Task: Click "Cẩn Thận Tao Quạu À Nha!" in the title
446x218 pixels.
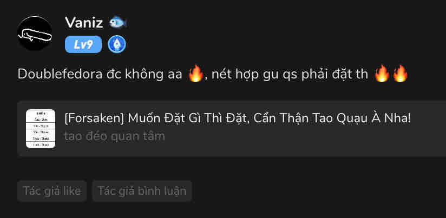Action: click(x=332, y=119)
